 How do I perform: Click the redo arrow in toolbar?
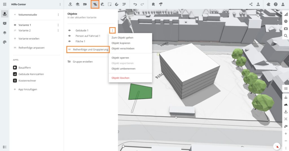pyautogui.click(x=142, y=4)
